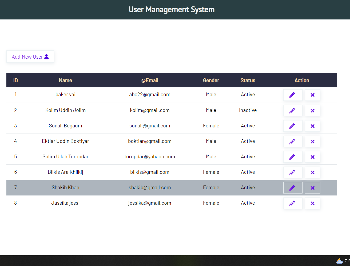This screenshot has width=350, height=266.
Task: Click the delete X for Bilkis Ara Khilkij
Action: (312, 172)
